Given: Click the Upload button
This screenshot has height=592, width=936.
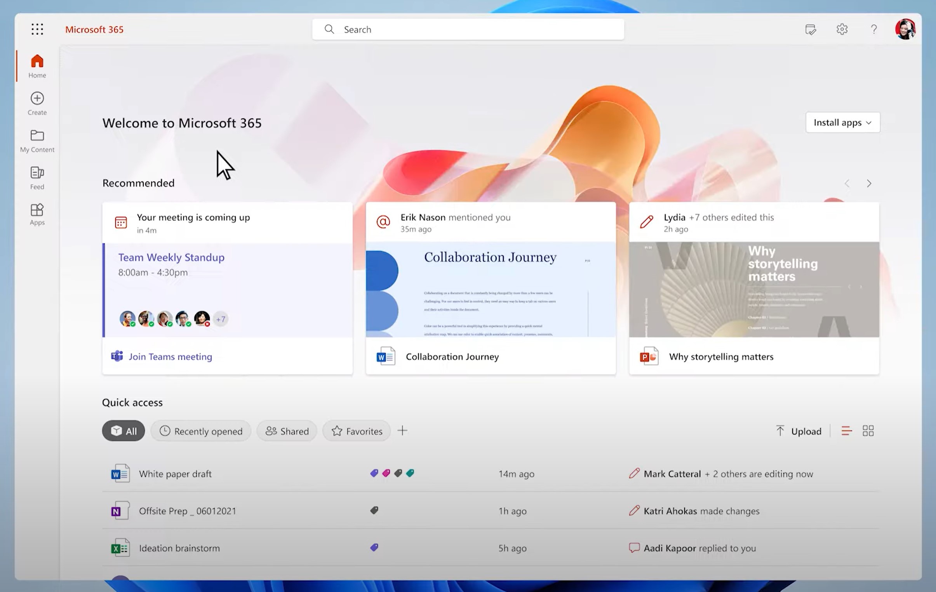Looking at the screenshot, I should [799, 431].
